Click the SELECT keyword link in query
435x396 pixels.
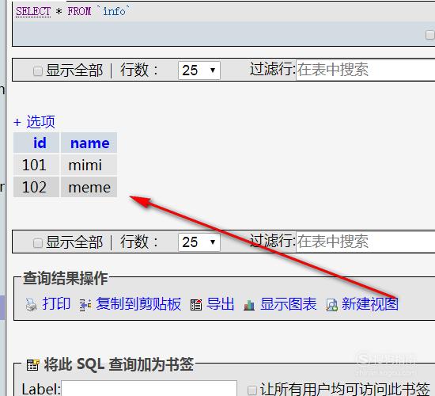[x=33, y=11]
